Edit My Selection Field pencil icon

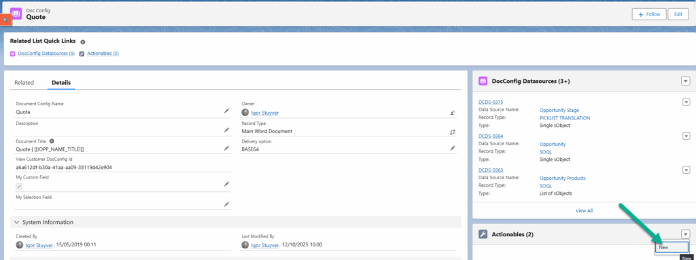(x=226, y=204)
